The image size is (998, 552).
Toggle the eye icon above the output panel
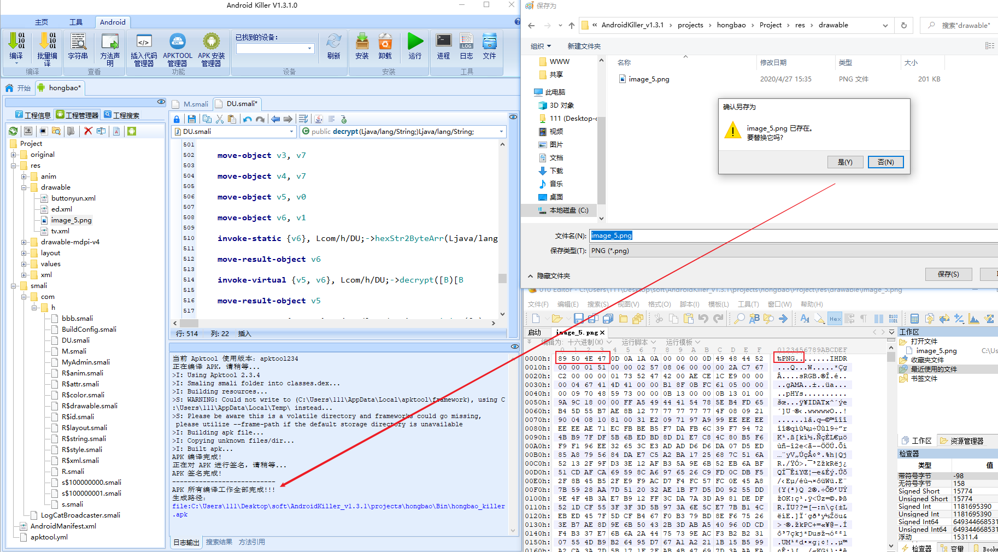pos(514,347)
